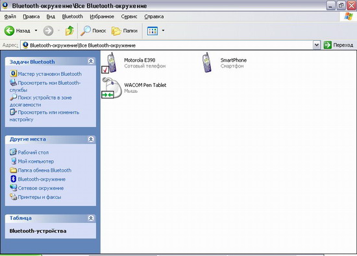Click configuration icon beside Просмотреть или изменить
This screenshot has width=357, height=256.
(x=13, y=112)
